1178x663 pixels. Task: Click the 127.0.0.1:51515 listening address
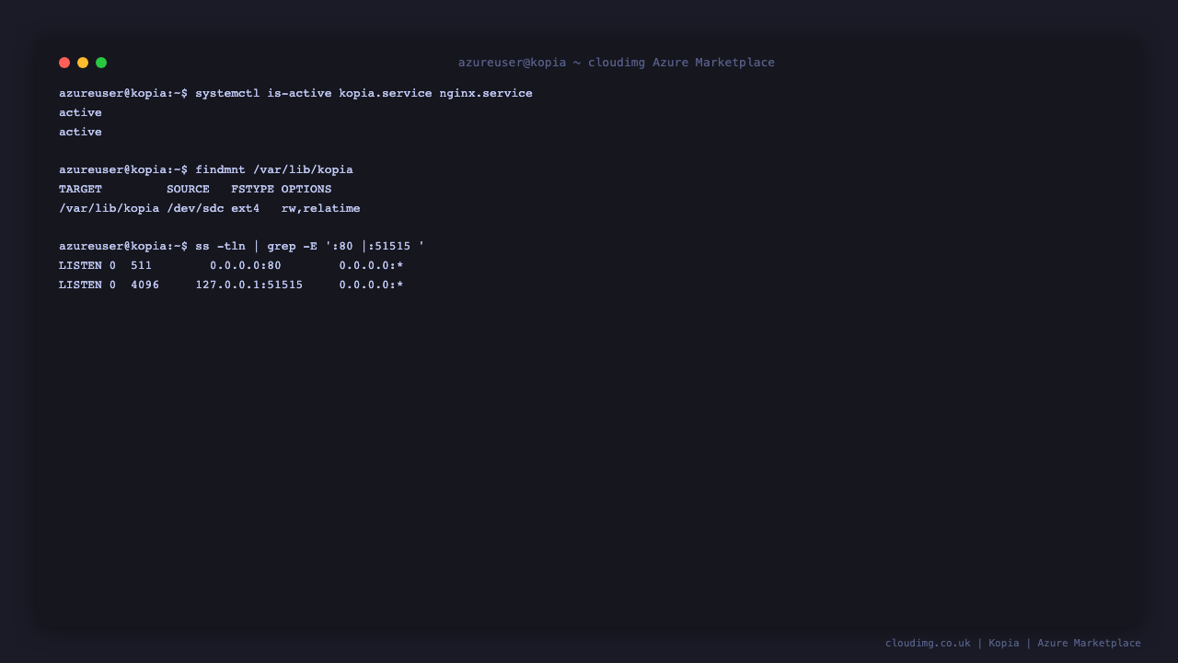(248, 285)
